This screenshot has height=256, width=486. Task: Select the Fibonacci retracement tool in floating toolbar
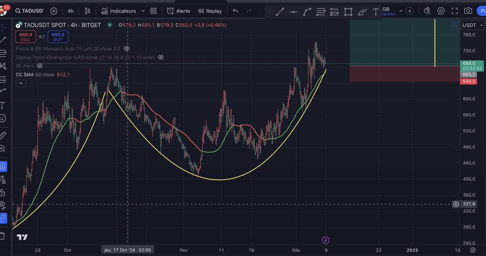[321, 12]
